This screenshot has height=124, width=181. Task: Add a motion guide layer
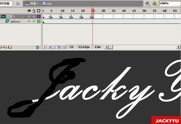(5, 47)
